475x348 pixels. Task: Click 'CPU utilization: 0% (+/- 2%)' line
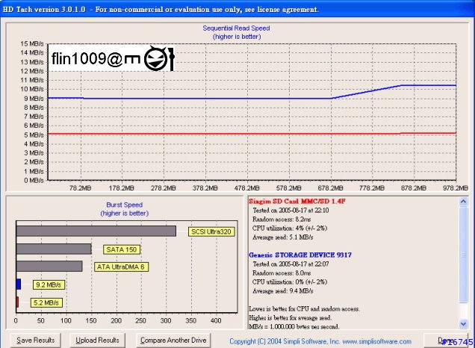[290, 282]
